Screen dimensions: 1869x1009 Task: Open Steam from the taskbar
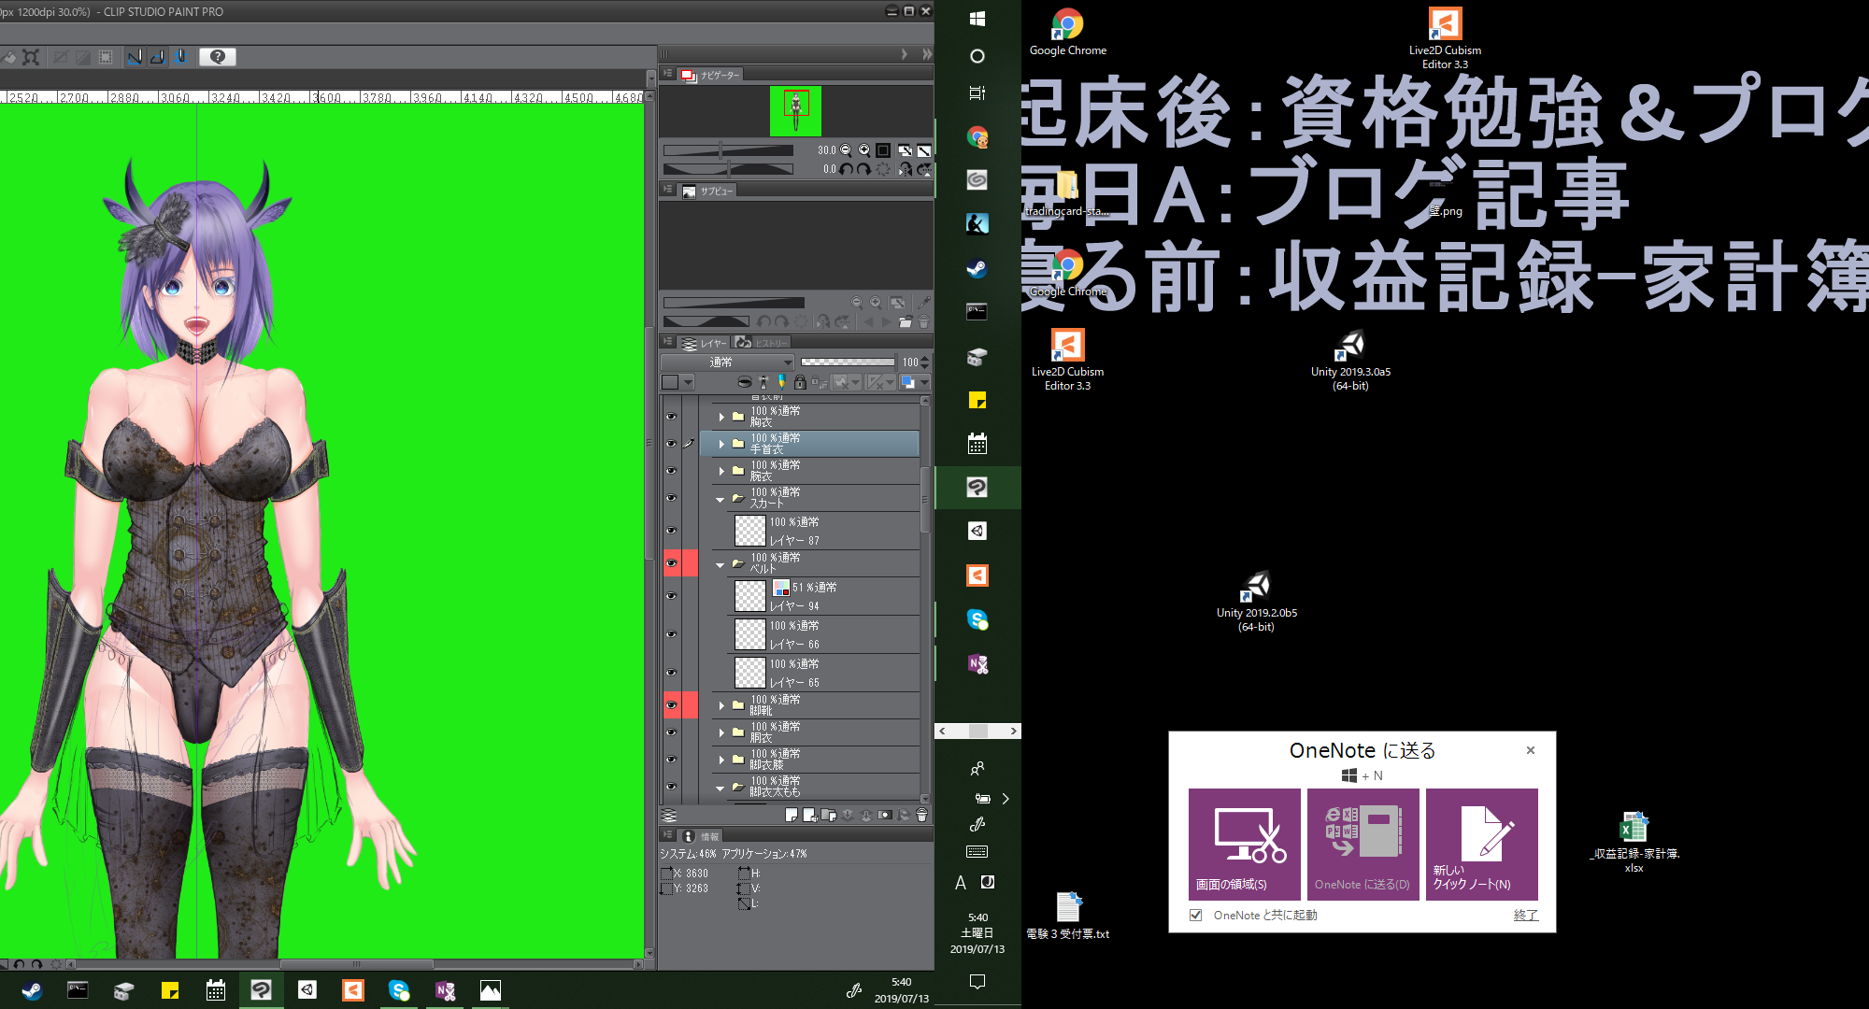click(x=32, y=990)
